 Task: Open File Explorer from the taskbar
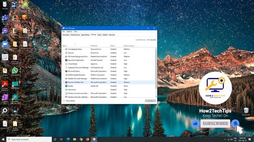pos(75,139)
